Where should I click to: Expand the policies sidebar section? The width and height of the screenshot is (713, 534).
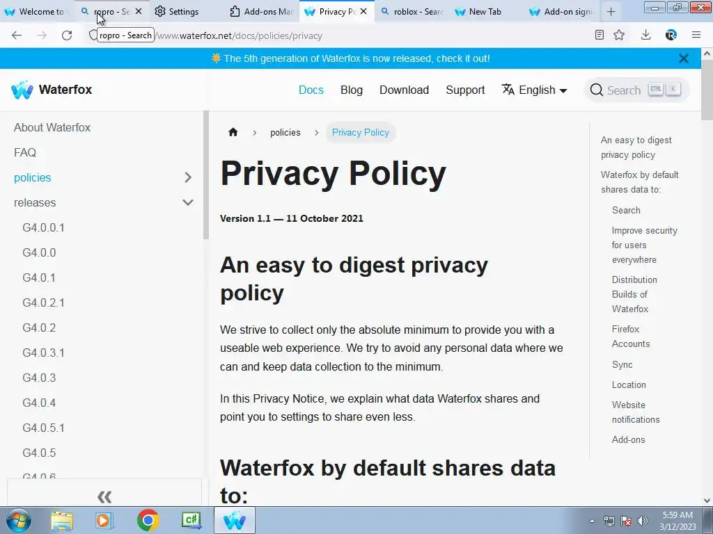click(x=188, y=177)
